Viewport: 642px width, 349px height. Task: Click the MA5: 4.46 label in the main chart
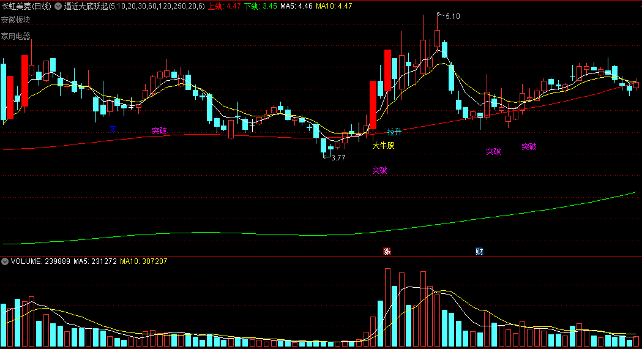[296, 6]
